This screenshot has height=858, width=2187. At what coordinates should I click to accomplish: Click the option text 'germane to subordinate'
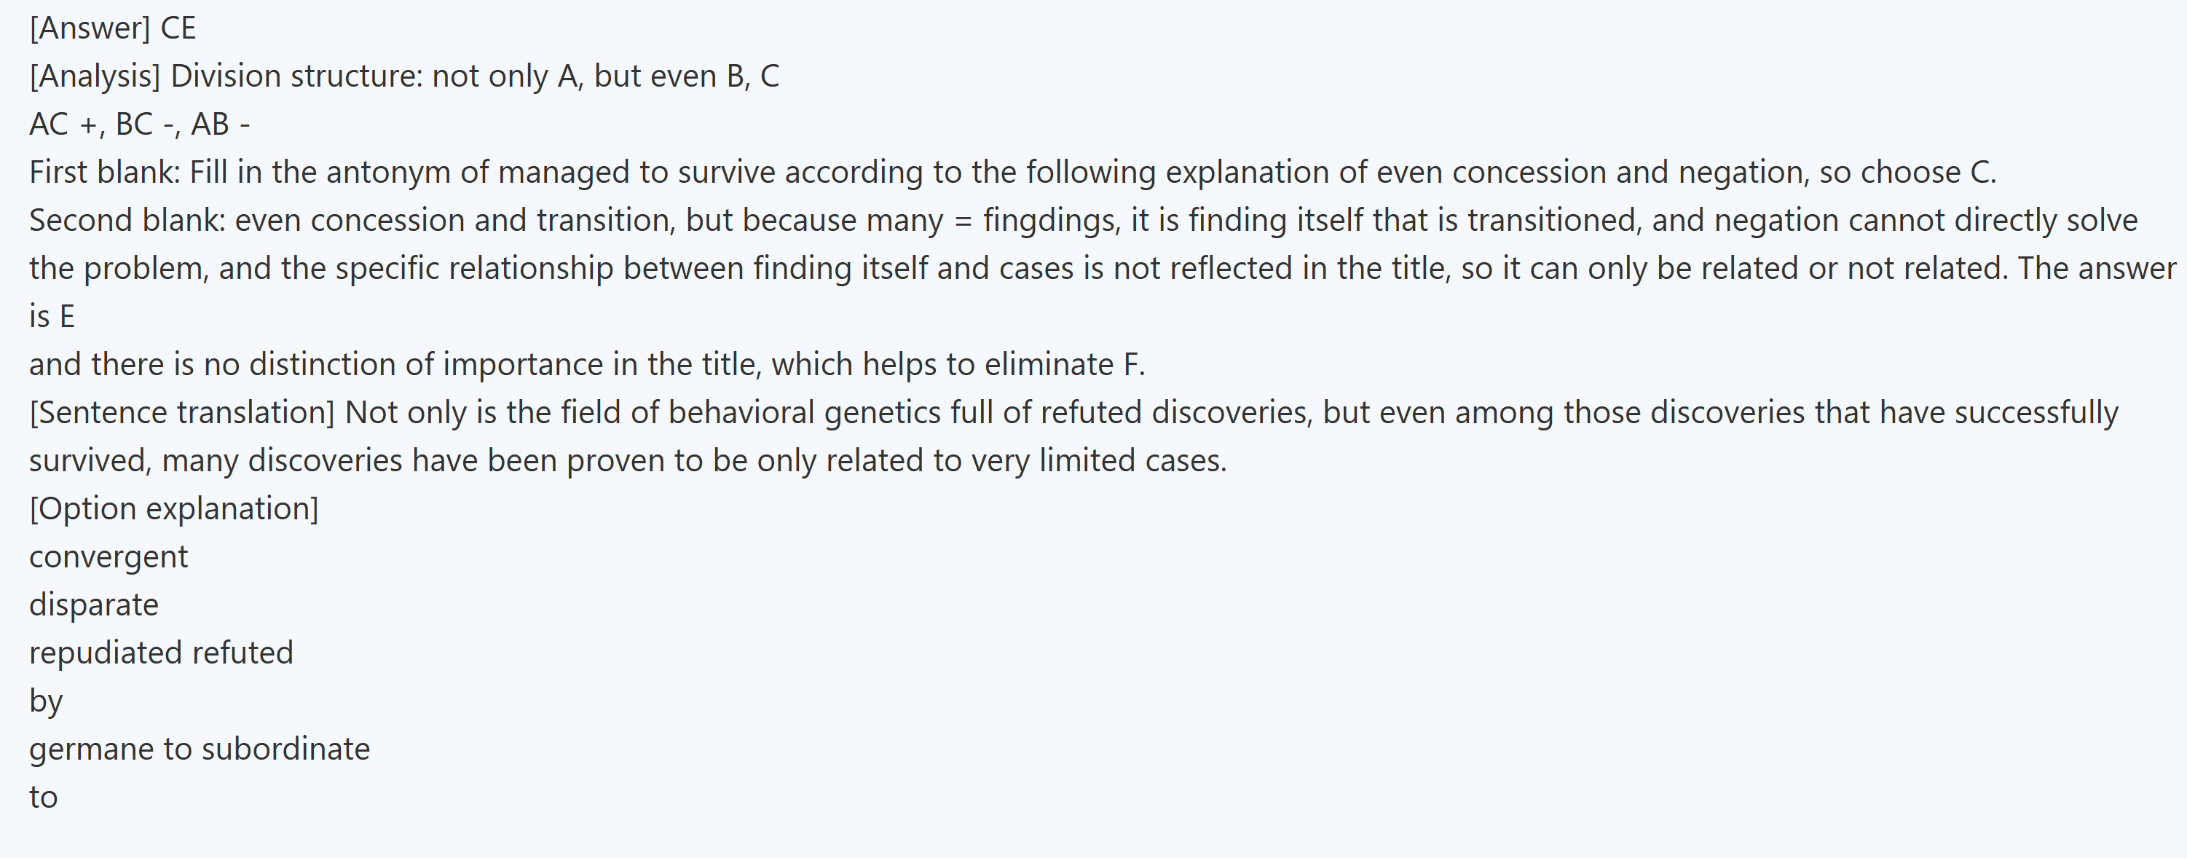coord(200,749)
